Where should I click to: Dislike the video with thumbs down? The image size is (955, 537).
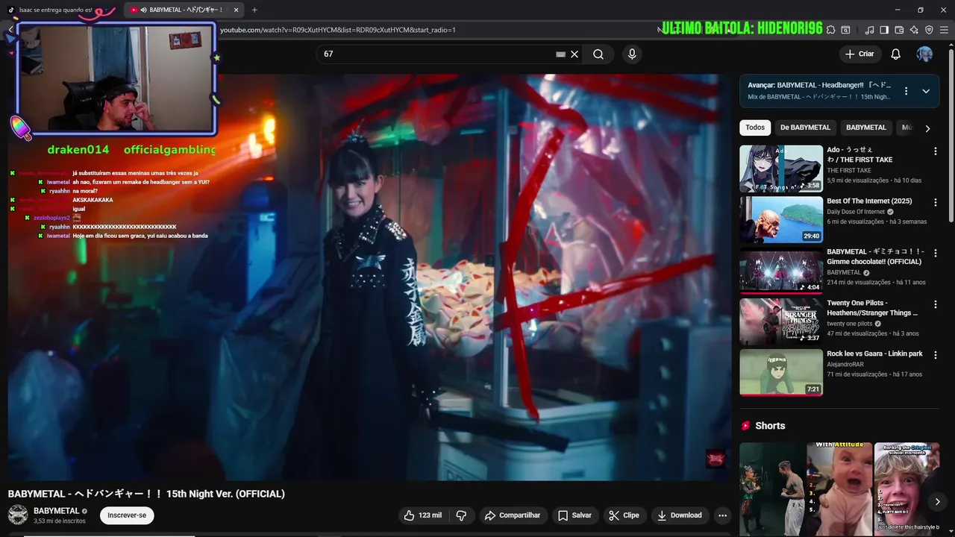461,515
